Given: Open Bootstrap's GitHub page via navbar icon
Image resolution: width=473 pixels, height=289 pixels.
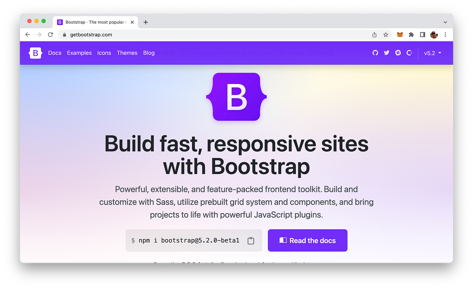Looking at the screenshot, I should tap(375, 53).
